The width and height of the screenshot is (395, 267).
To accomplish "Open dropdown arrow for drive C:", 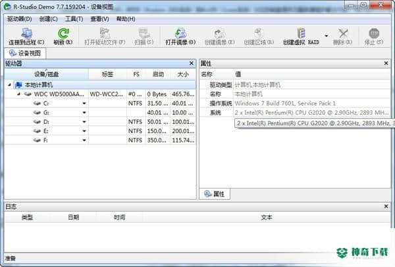I will coord(84,104).
